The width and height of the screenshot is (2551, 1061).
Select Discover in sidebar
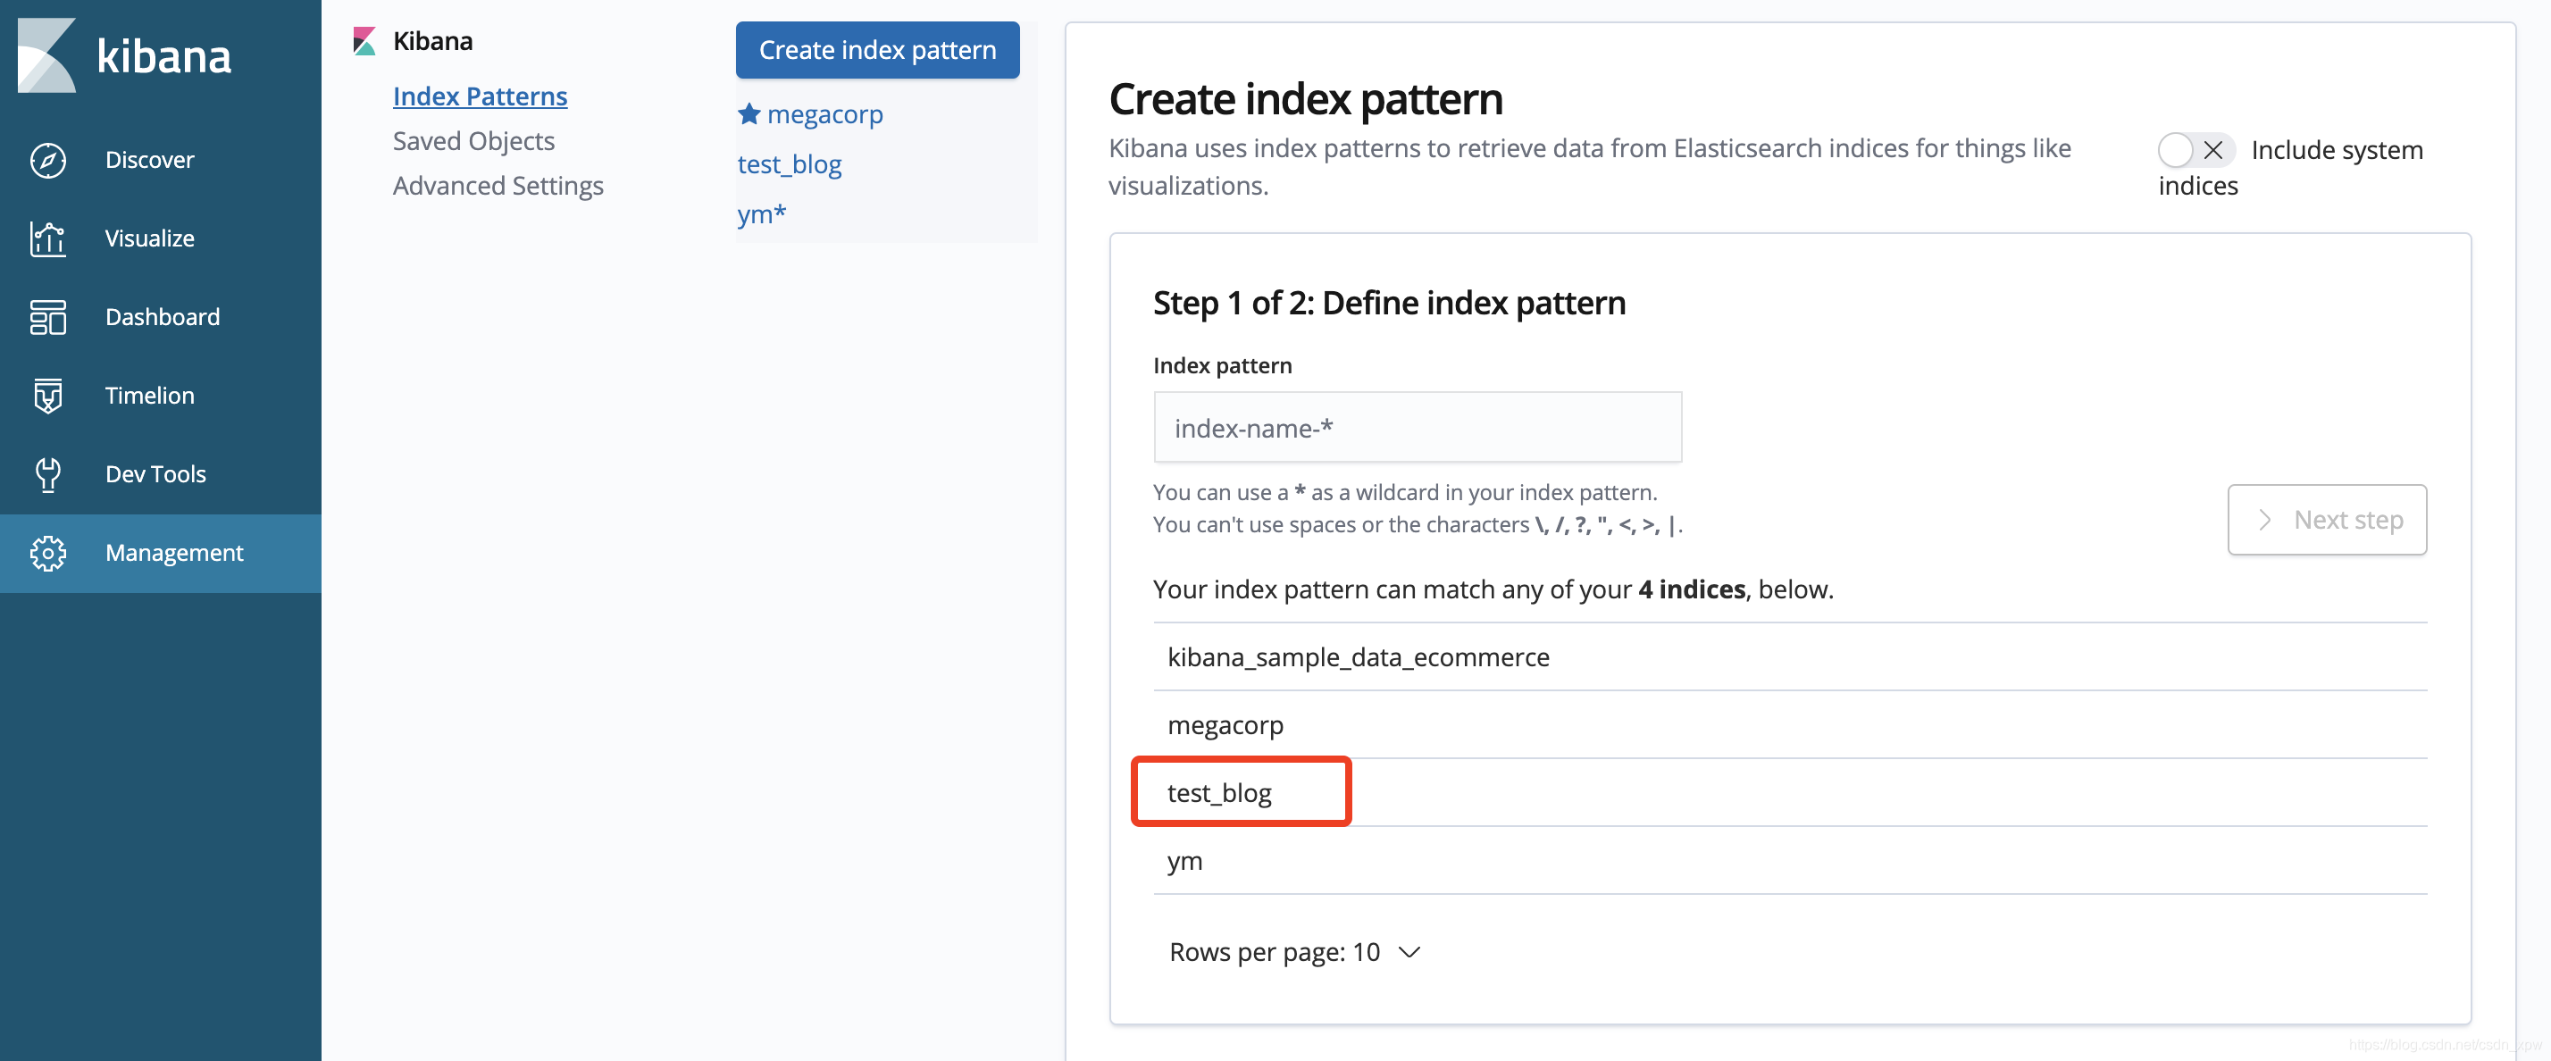[161, 161]
